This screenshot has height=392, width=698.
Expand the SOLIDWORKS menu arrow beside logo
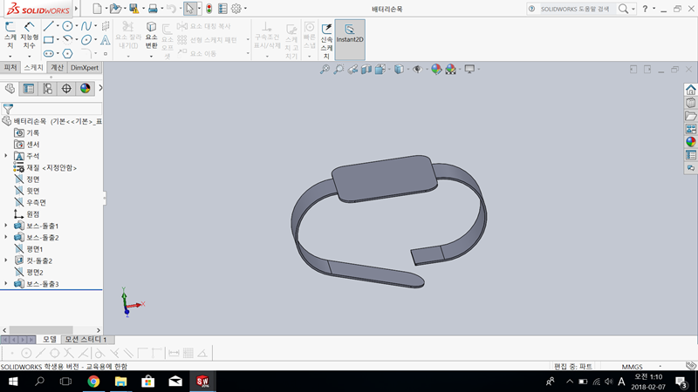coord(77,9)
